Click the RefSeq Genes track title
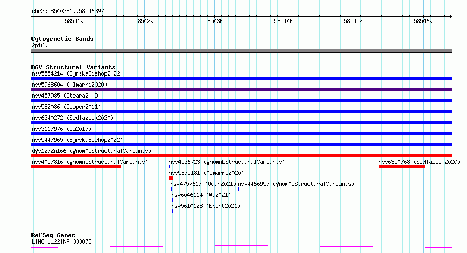Screen dimensions: 467x253 point(53,235)
